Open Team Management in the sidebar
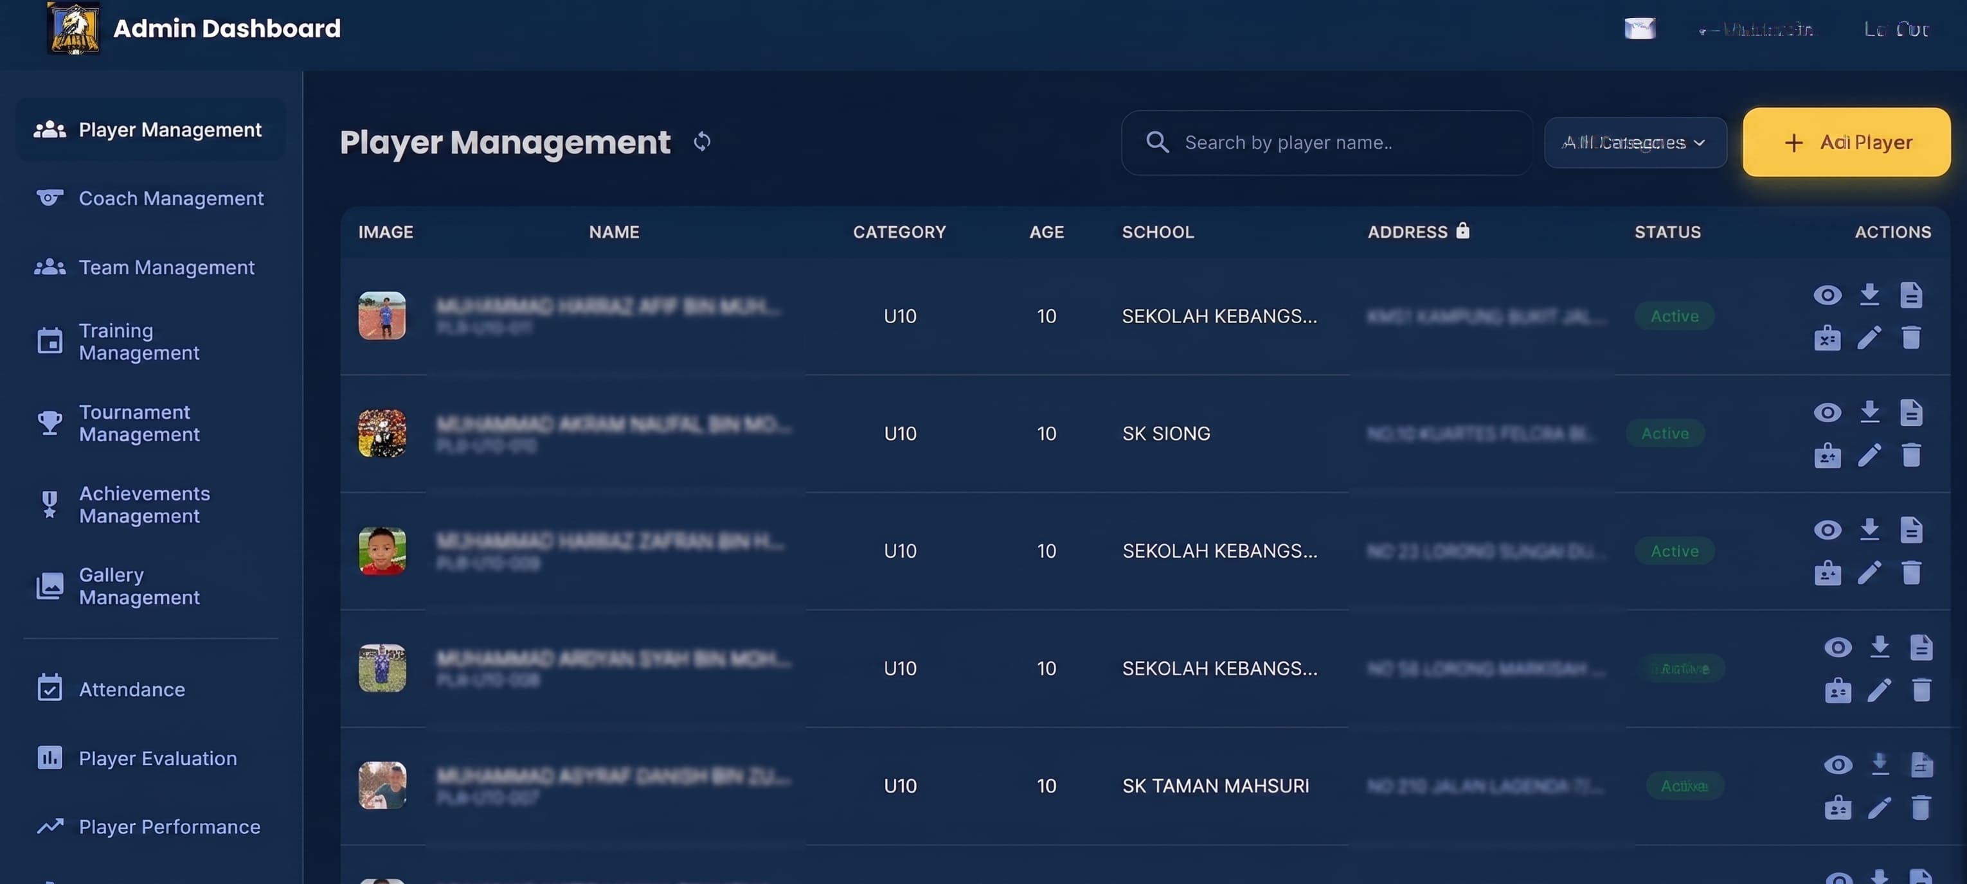 [150, 267]
